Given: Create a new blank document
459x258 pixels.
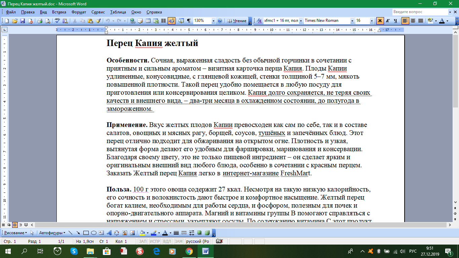Looking at the screenshot, I should (x=7, y=20).
